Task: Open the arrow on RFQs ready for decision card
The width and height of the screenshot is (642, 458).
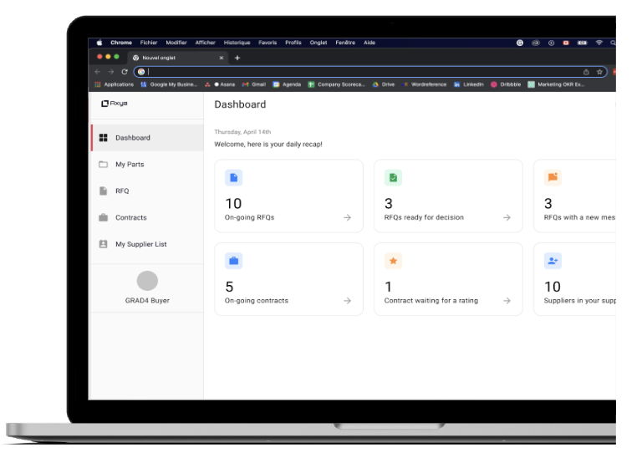Action: 507,218
